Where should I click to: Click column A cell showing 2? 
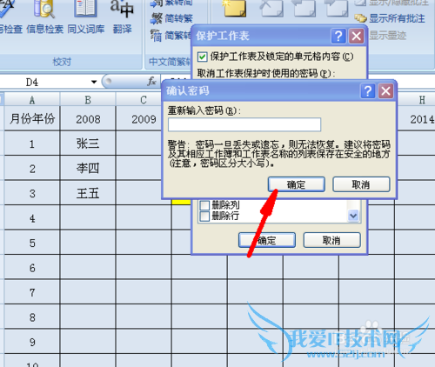coord(32,168)
